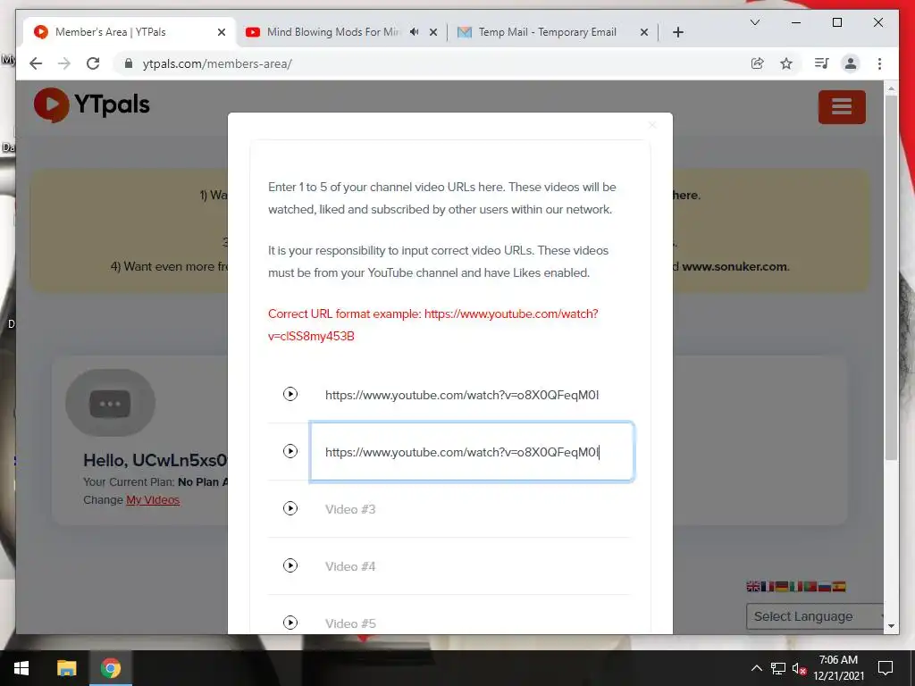
Task: Open the Windows Start menu
Action: [21, 668]
